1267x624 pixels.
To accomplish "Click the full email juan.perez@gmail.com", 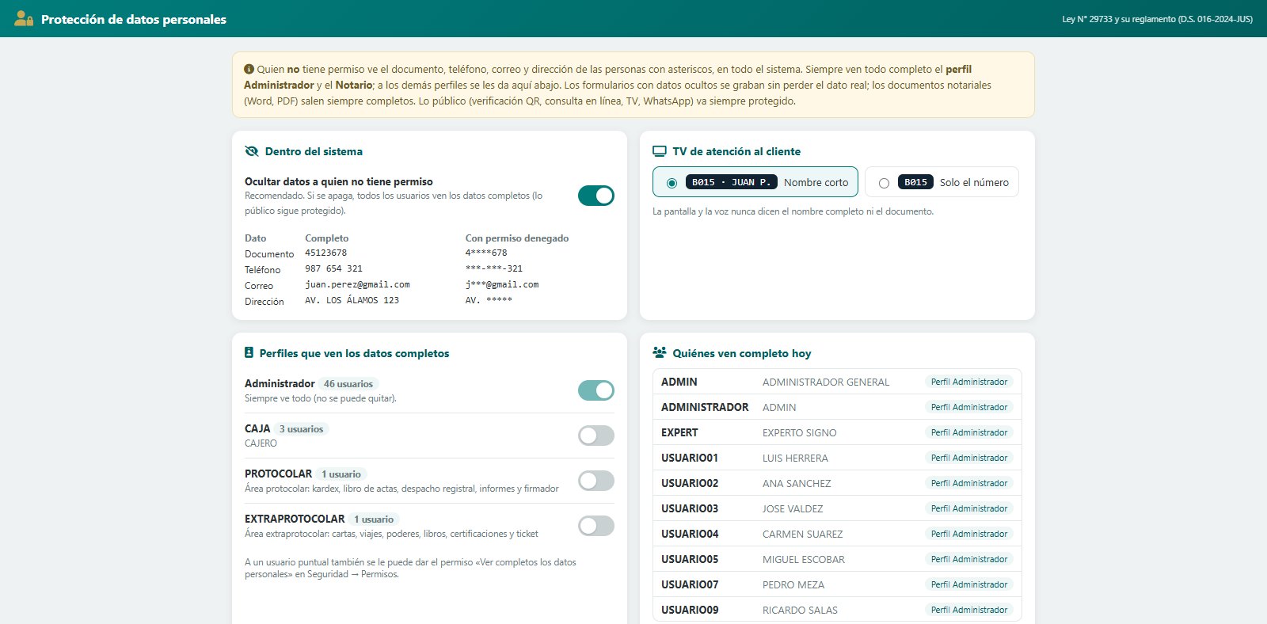I will coord(357,284).
